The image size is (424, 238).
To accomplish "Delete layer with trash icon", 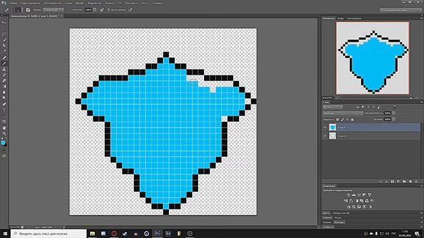I will click(x=416, y=182).
